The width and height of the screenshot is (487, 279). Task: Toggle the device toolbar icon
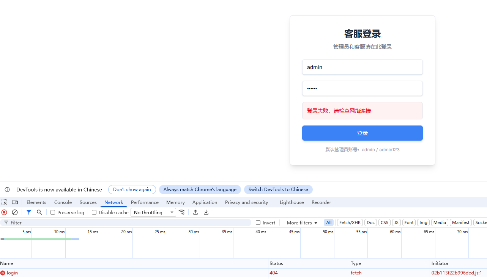pyautogui.click(x=15, y=202)
